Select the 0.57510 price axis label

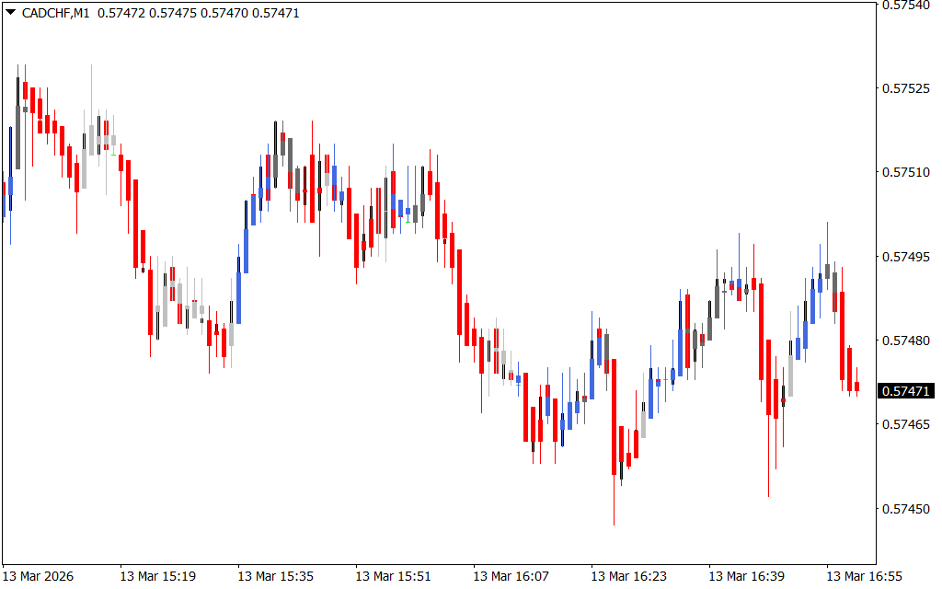pos(906,172)
